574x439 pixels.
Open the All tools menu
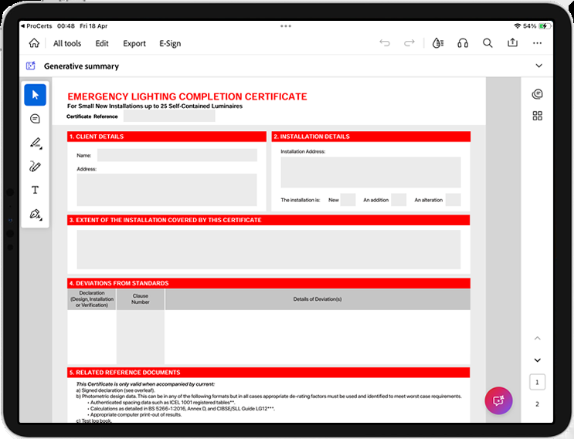pos(67,43)
